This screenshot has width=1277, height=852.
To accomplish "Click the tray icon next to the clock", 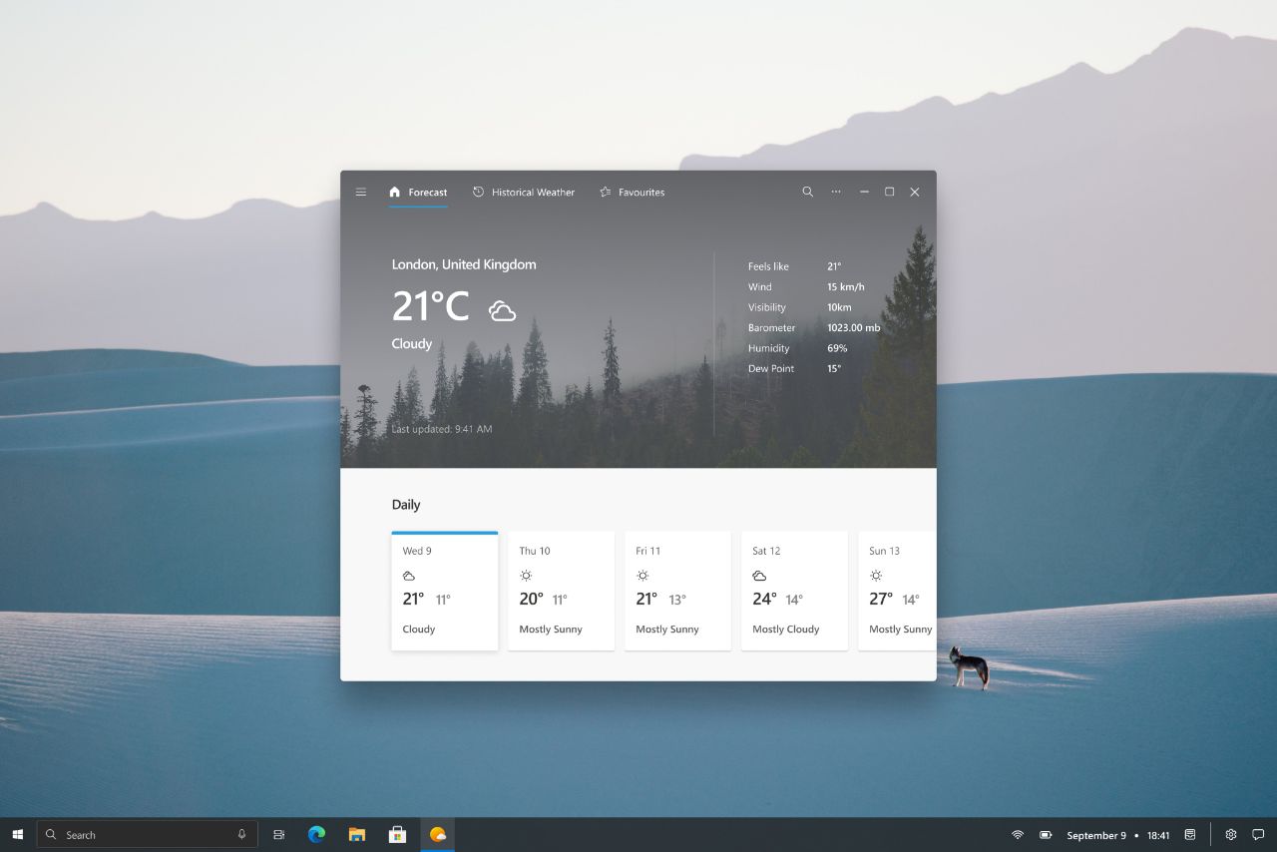I will [1190, 835].
